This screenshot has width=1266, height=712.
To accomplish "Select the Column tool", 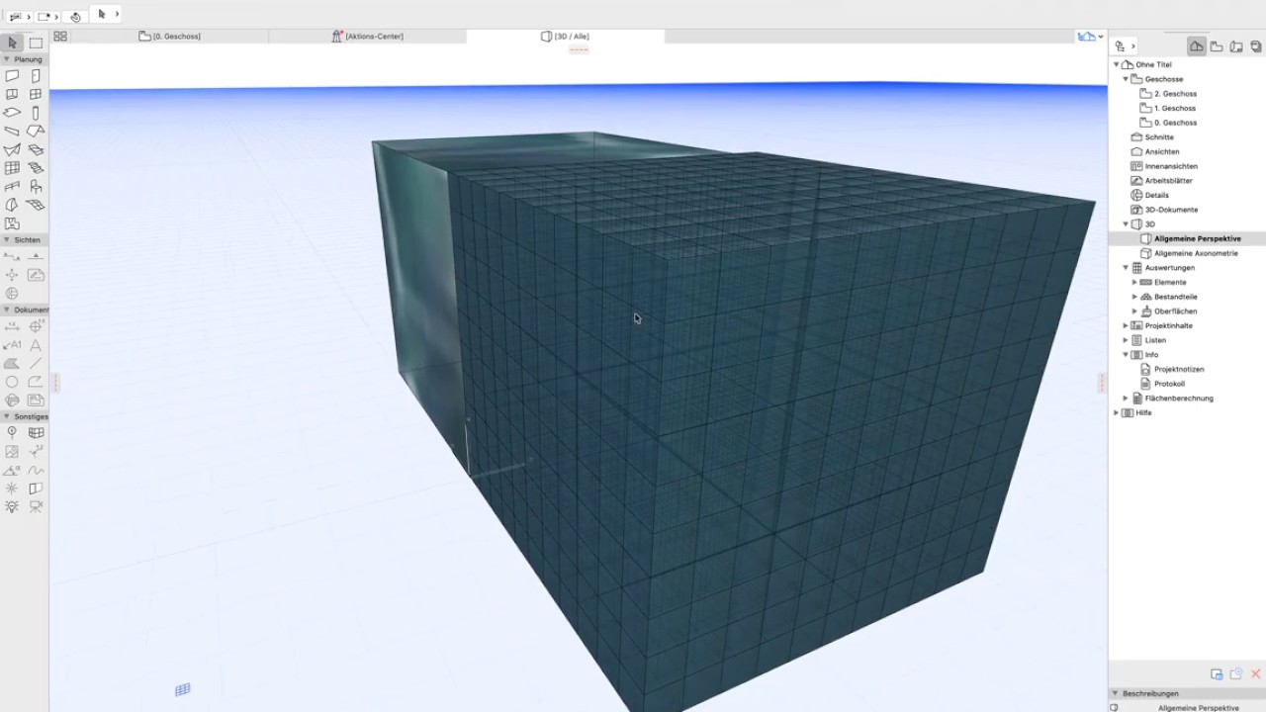I will pos(36,113).
